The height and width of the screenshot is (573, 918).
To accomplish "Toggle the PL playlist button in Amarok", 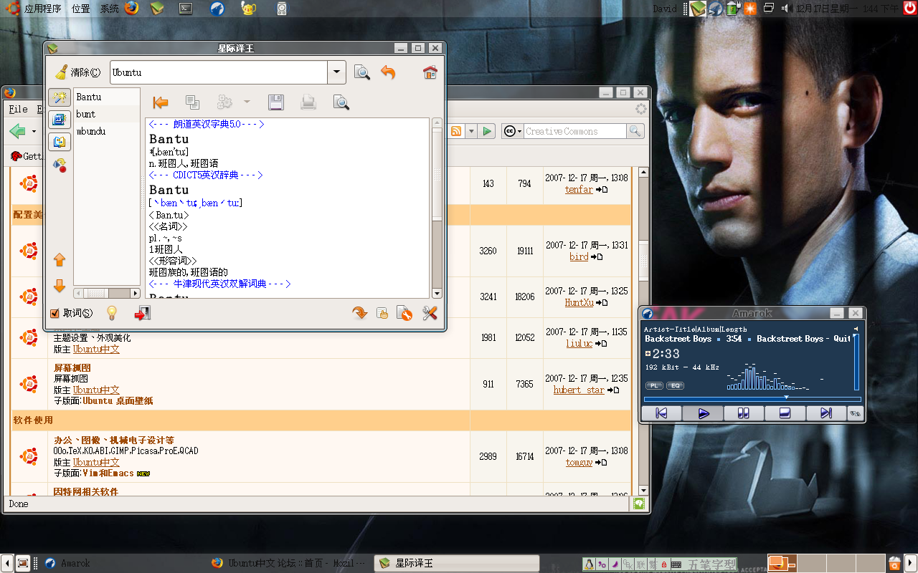I will pos(653,385).
